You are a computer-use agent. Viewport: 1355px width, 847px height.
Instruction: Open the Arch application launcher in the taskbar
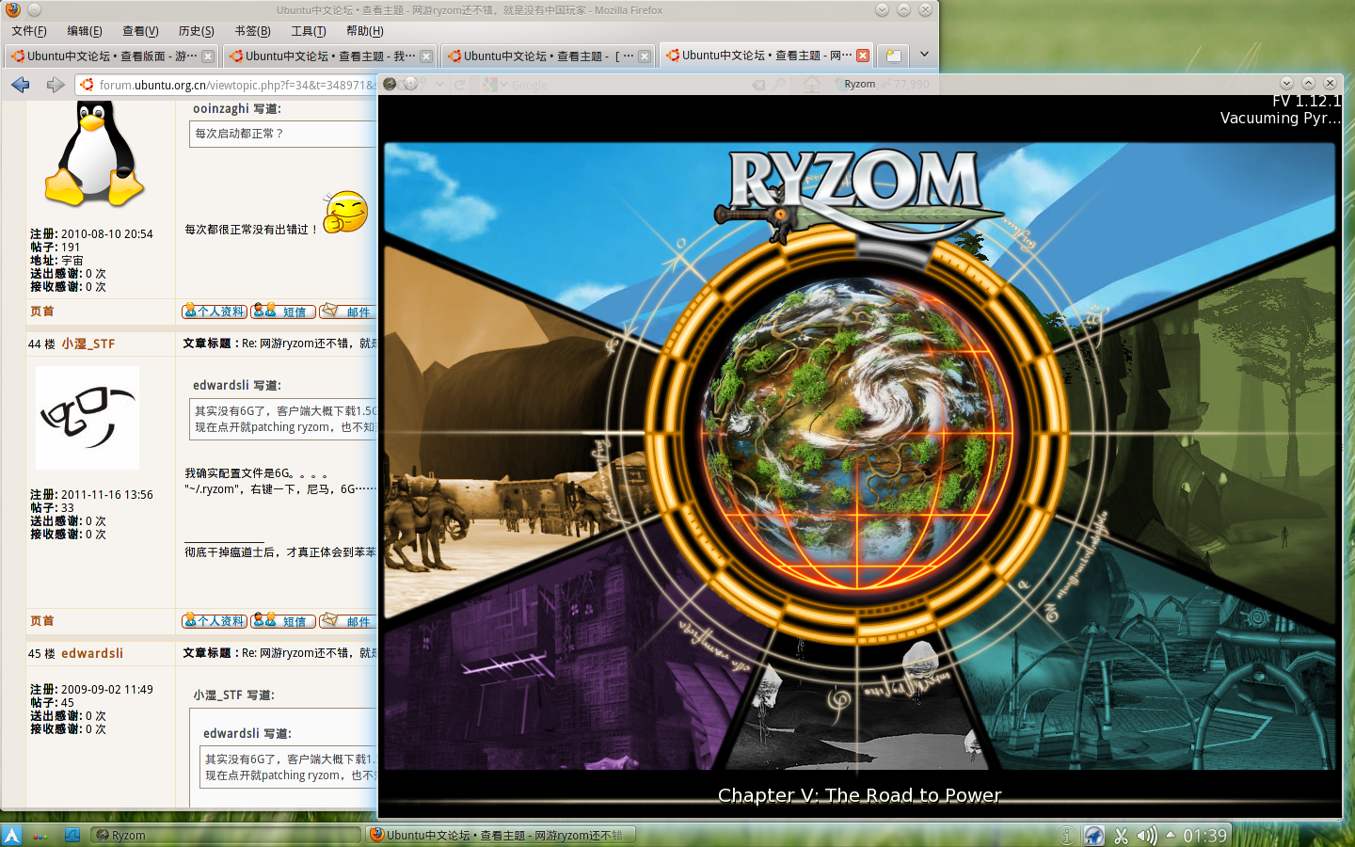(11, 835)
